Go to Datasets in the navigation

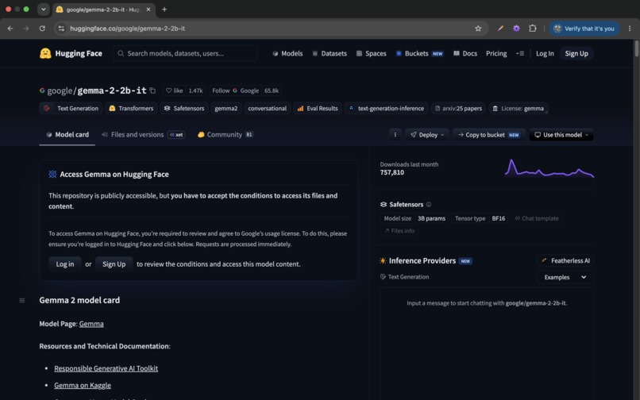click(x=330, y=53)
